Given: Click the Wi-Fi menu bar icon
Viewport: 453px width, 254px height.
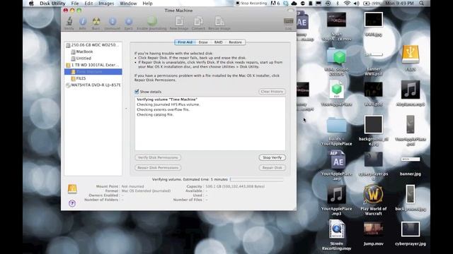Looking at the screenshot, I should pyautogui.click(x=347, y=4).
